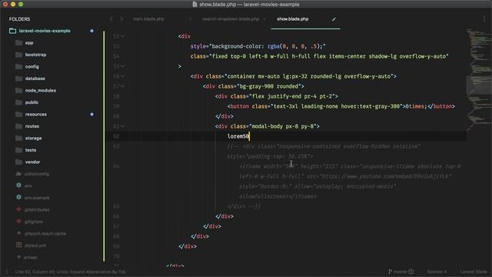Click the &times; text inside the button
The height and width of the screenshot is (277, 492).
pyautogui.click(x=416, y=106)
